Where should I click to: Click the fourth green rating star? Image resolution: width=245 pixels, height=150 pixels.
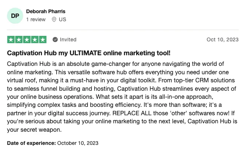click(x=35, y=40)
